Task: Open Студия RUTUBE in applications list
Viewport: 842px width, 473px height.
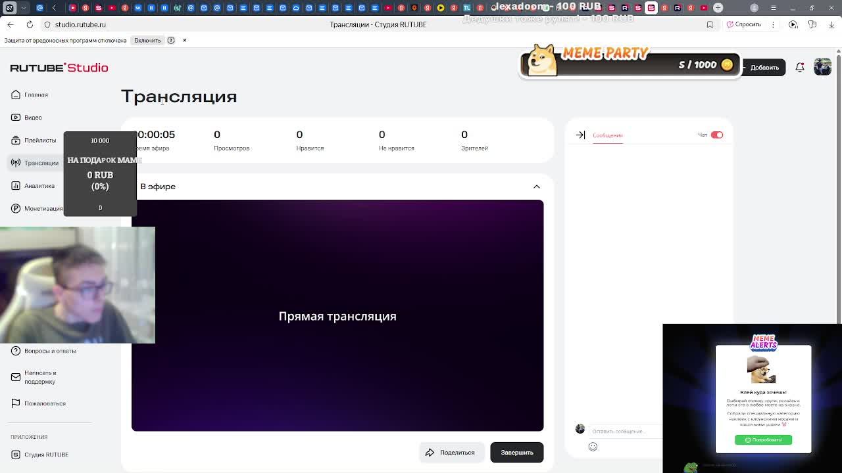Action: tap(46, 455)
